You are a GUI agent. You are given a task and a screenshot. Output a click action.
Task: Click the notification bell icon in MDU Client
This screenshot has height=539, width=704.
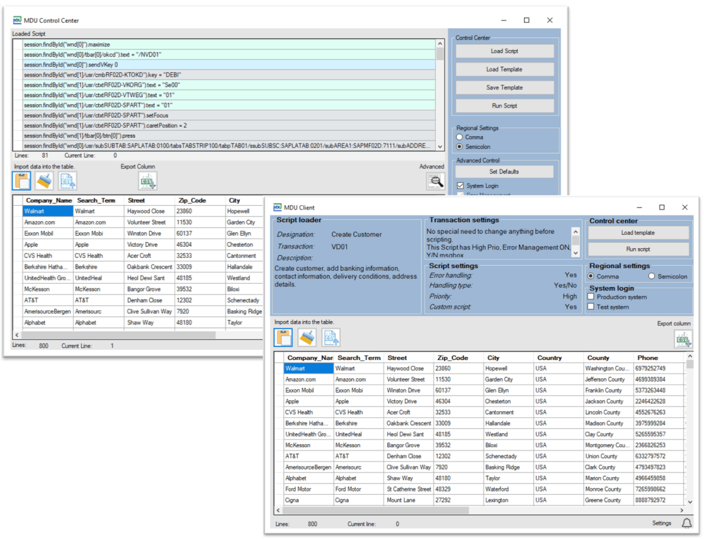pos(686,523)
